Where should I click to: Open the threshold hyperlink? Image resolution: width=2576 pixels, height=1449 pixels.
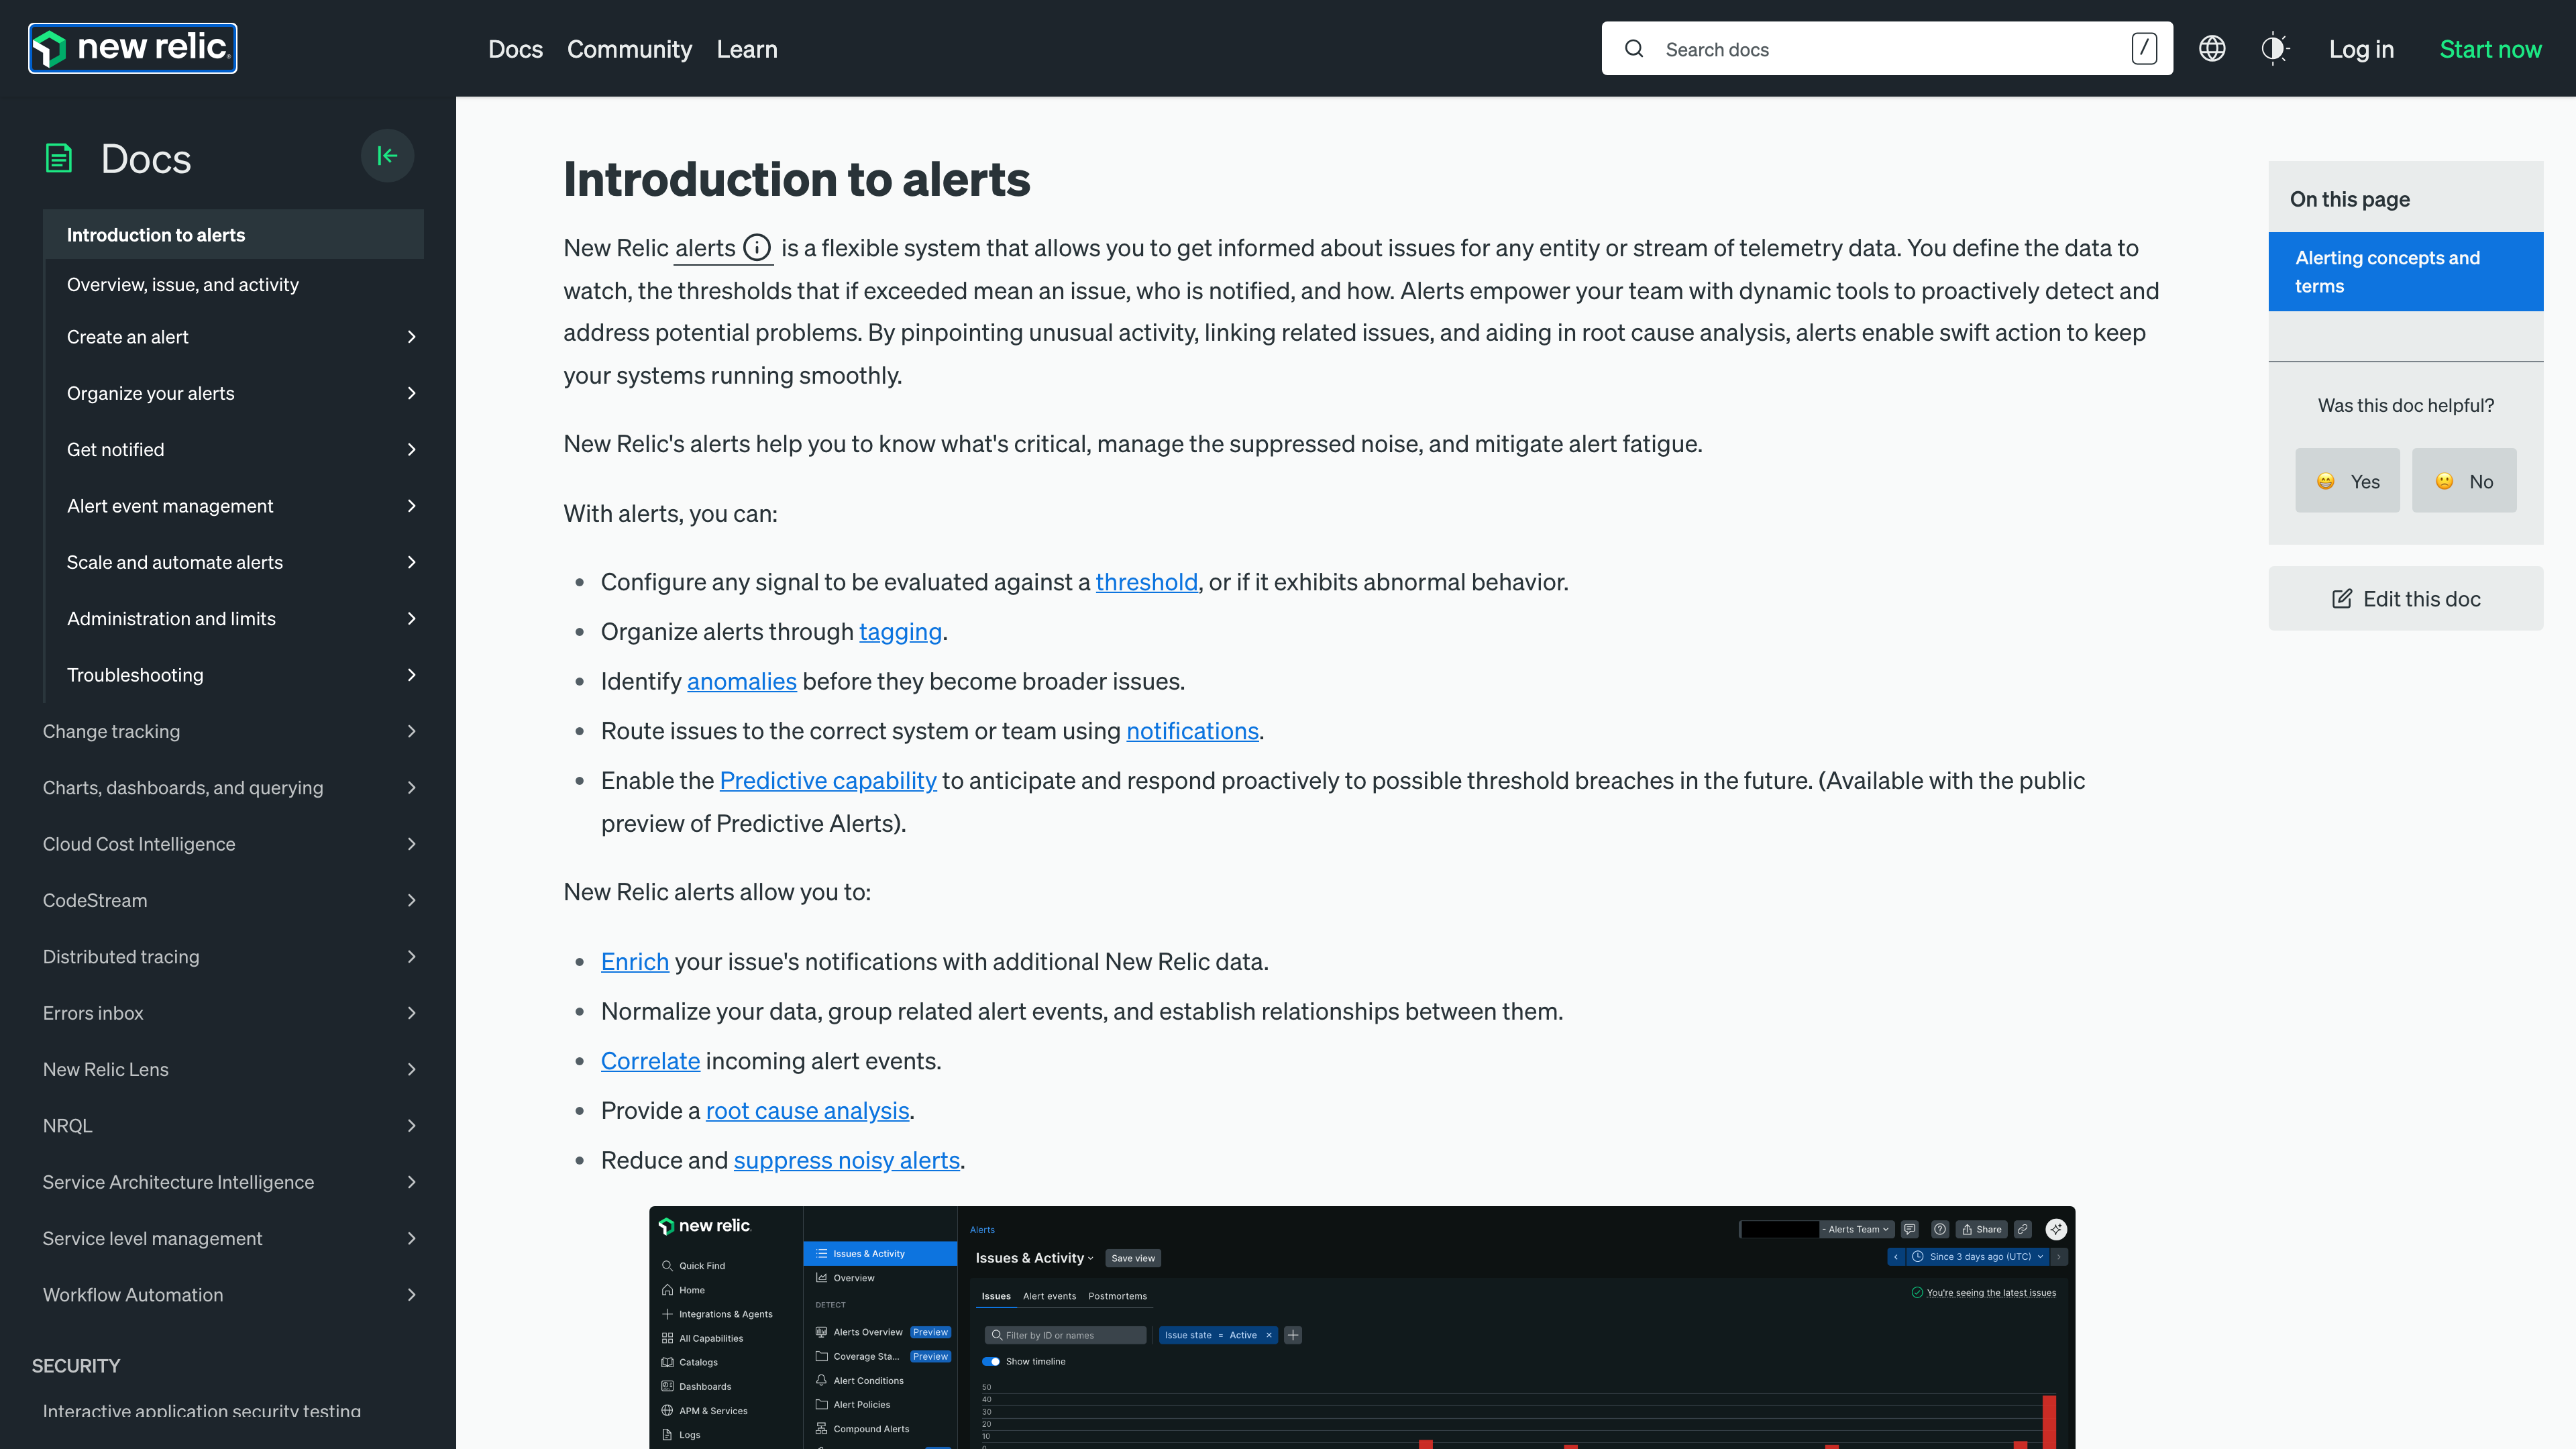click(1146, 582)
